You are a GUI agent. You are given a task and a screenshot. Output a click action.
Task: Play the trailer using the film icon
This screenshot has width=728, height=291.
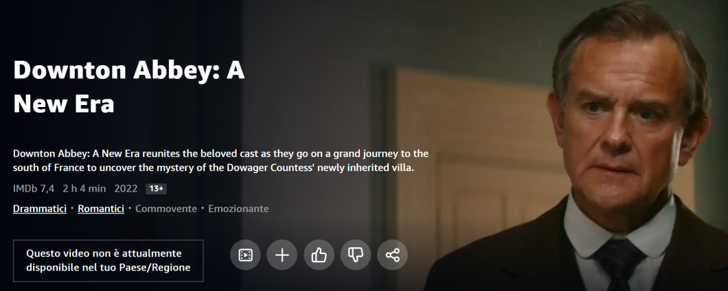click(245, 255)
